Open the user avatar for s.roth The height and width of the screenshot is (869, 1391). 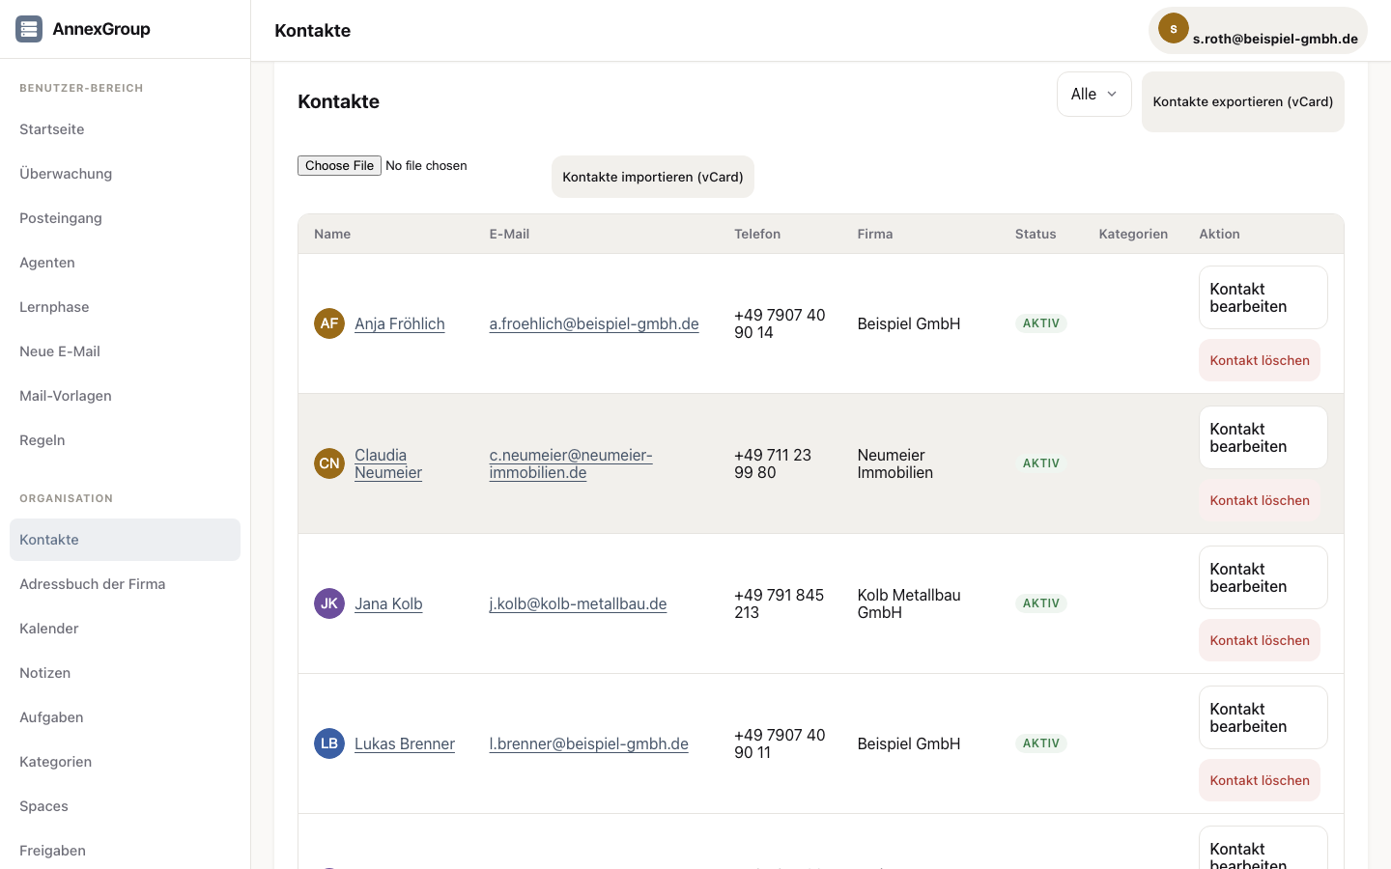click(x=1173, y=28)
